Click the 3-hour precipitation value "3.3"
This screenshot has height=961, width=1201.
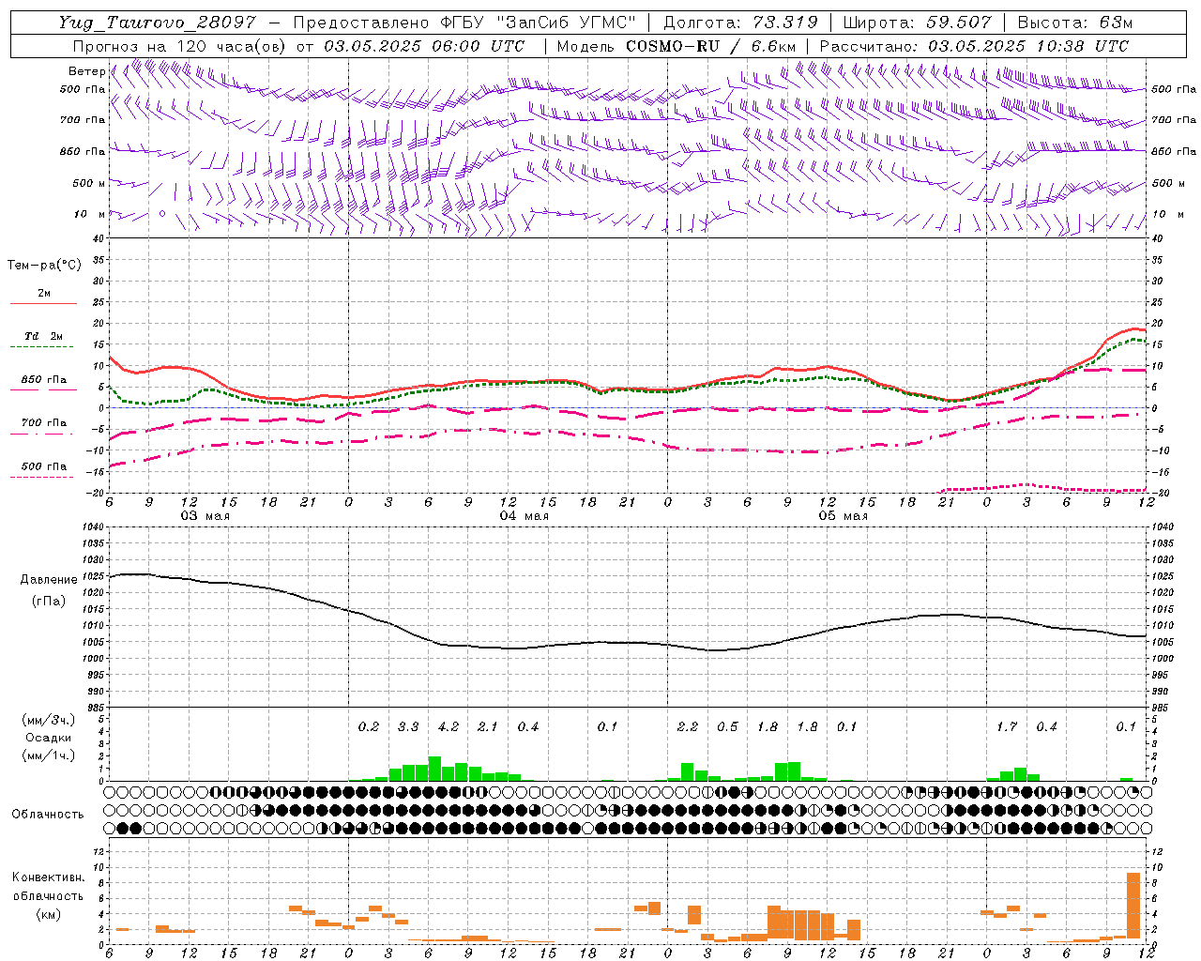pyautogui.click(x=408, y=726)
